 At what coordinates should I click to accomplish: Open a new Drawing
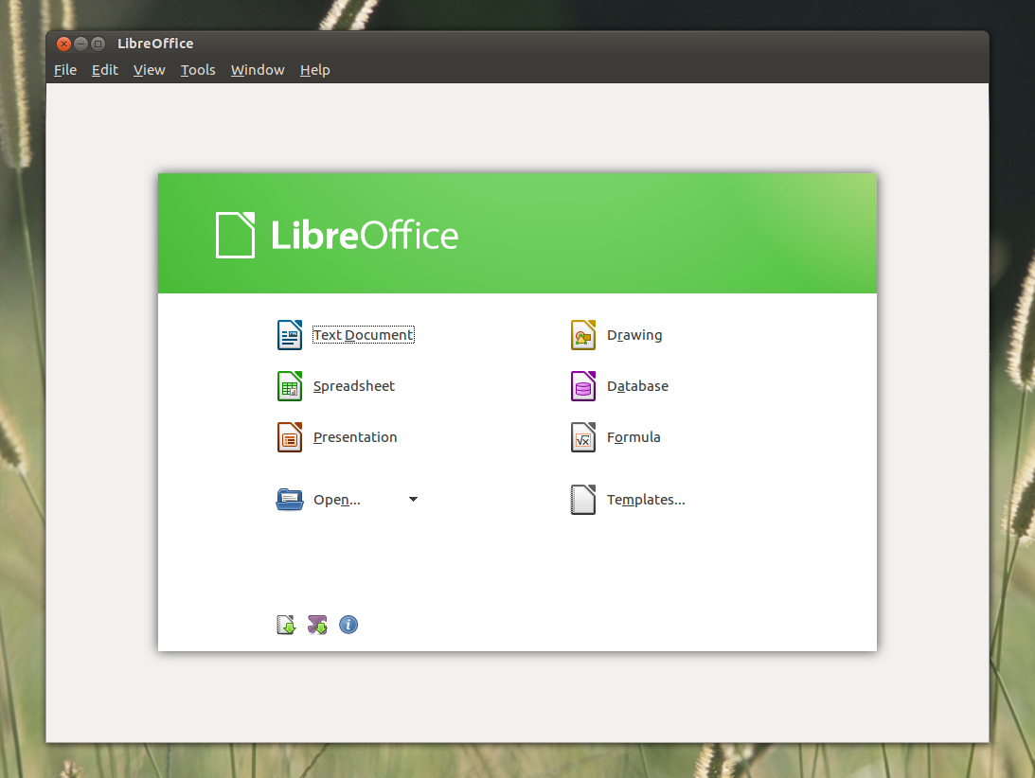634,334
